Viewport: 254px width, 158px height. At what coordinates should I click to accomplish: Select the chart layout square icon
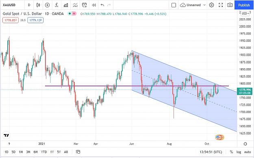174,5
